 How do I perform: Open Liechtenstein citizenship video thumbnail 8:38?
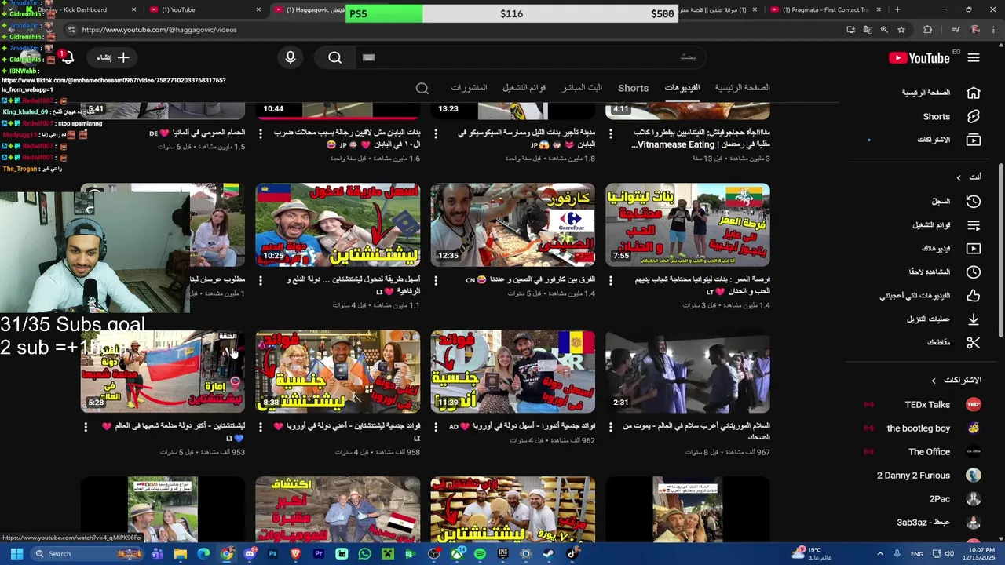coord(338,372)
